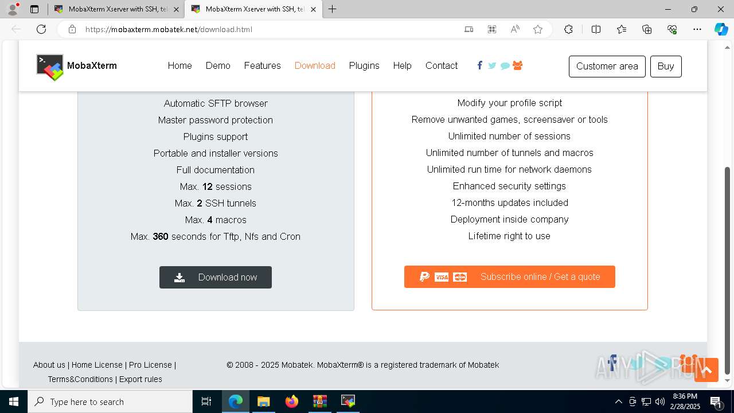Open Microsoft Edge taskbar icon
The height and width of the screenshot is (413, 734).
(236, 402)
